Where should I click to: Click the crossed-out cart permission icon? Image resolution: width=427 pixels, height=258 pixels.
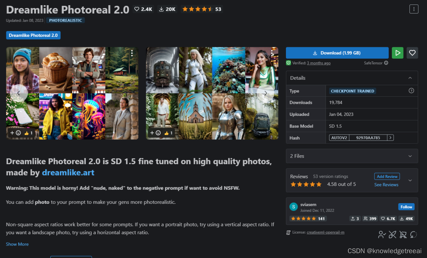[403, 235]
